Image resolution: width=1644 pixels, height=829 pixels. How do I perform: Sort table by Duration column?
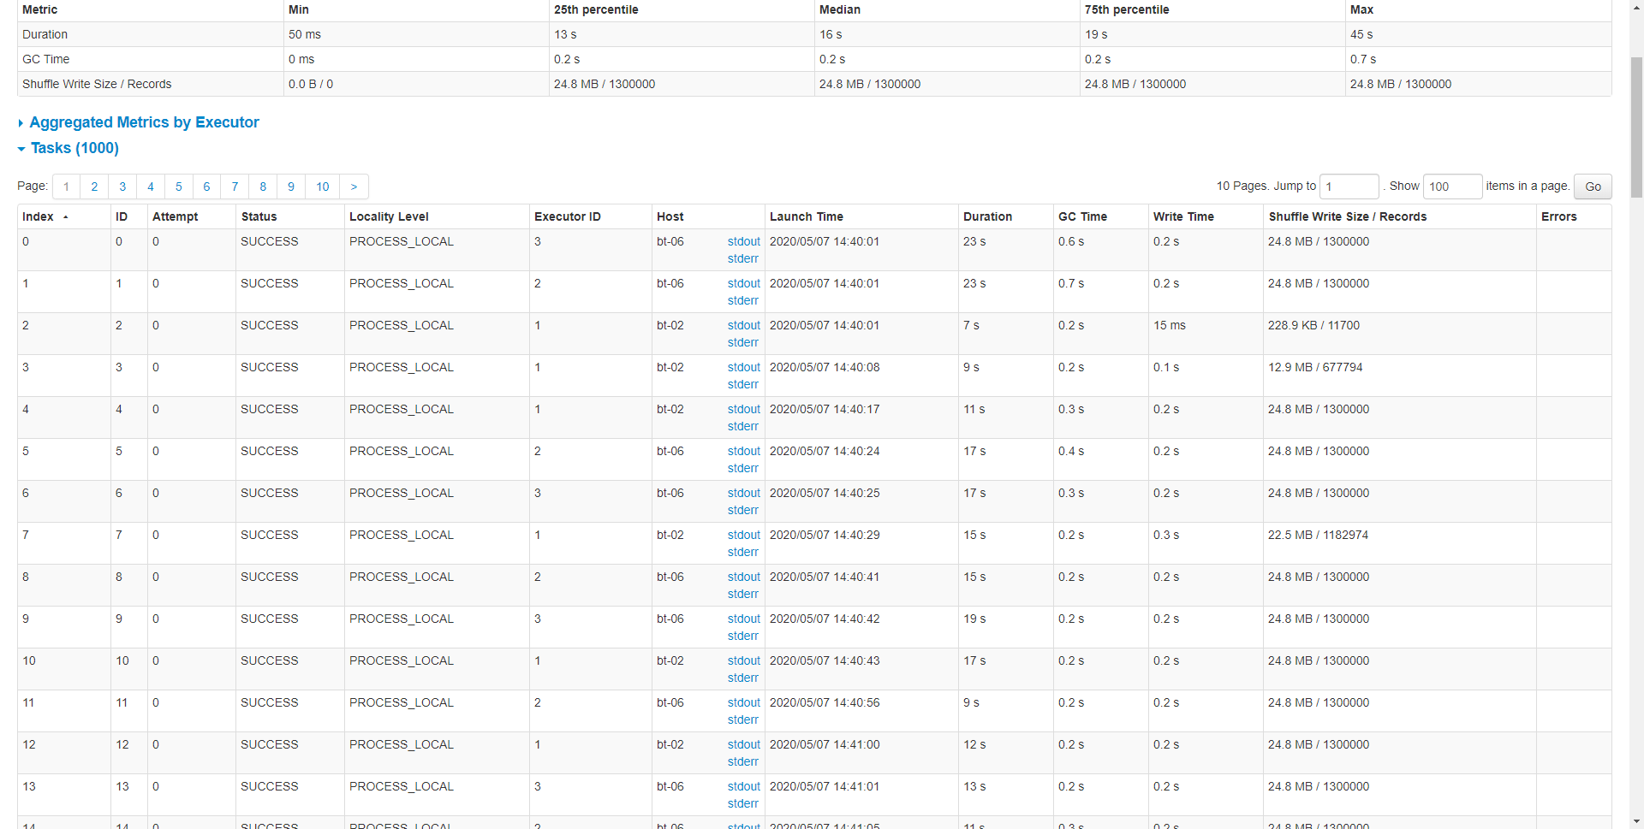(987, 217)
